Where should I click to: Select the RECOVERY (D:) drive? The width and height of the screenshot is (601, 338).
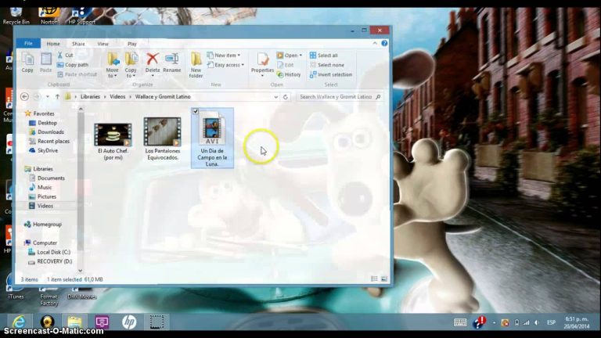coord(55,261)
